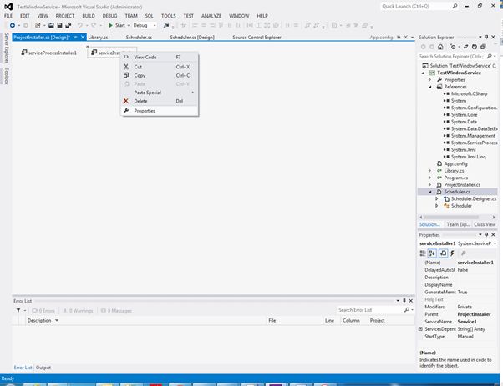The height and width of the screenshot is (386, 503).
Task: Collapse the Scheduler.cs node in Solution Explorer
Action: point(429,192)
